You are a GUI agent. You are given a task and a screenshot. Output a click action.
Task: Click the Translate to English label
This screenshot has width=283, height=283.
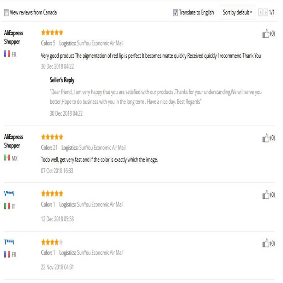click(x=196, y=12)
